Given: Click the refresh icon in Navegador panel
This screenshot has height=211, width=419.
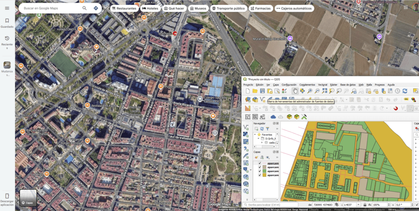Looking at the screenshot, I should pos(262,129).
